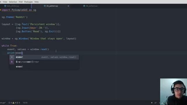Click the 'import PySimpleGUI as sg' line
187x105 pixels.
[19, 10]
